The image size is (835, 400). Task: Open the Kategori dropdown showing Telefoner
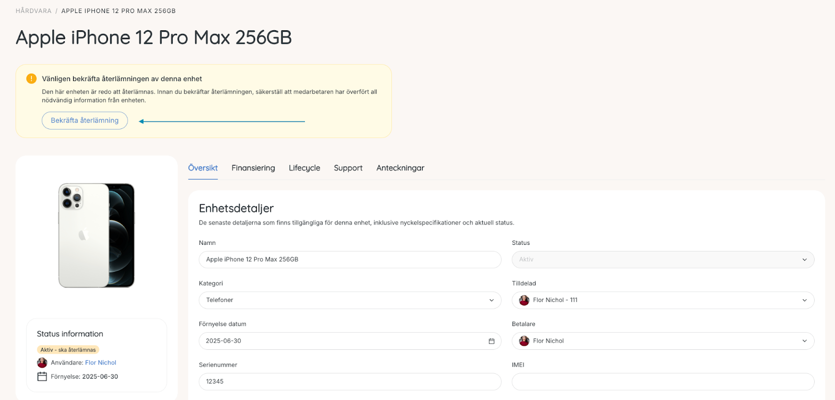click(350, 300)
